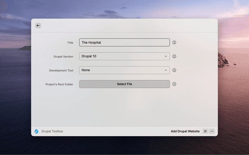Open the info icon beside the Title field

click(174, 43)
